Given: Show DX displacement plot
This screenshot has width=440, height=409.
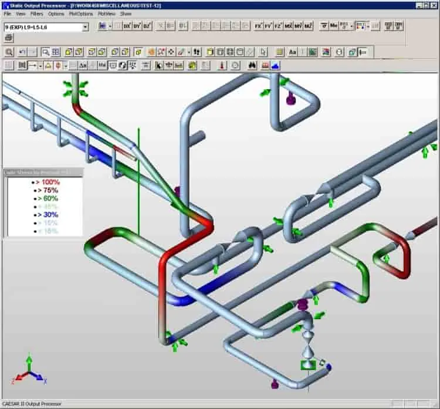Looking at the screenshot, I should pyautogui.click(x=127, y=26).
